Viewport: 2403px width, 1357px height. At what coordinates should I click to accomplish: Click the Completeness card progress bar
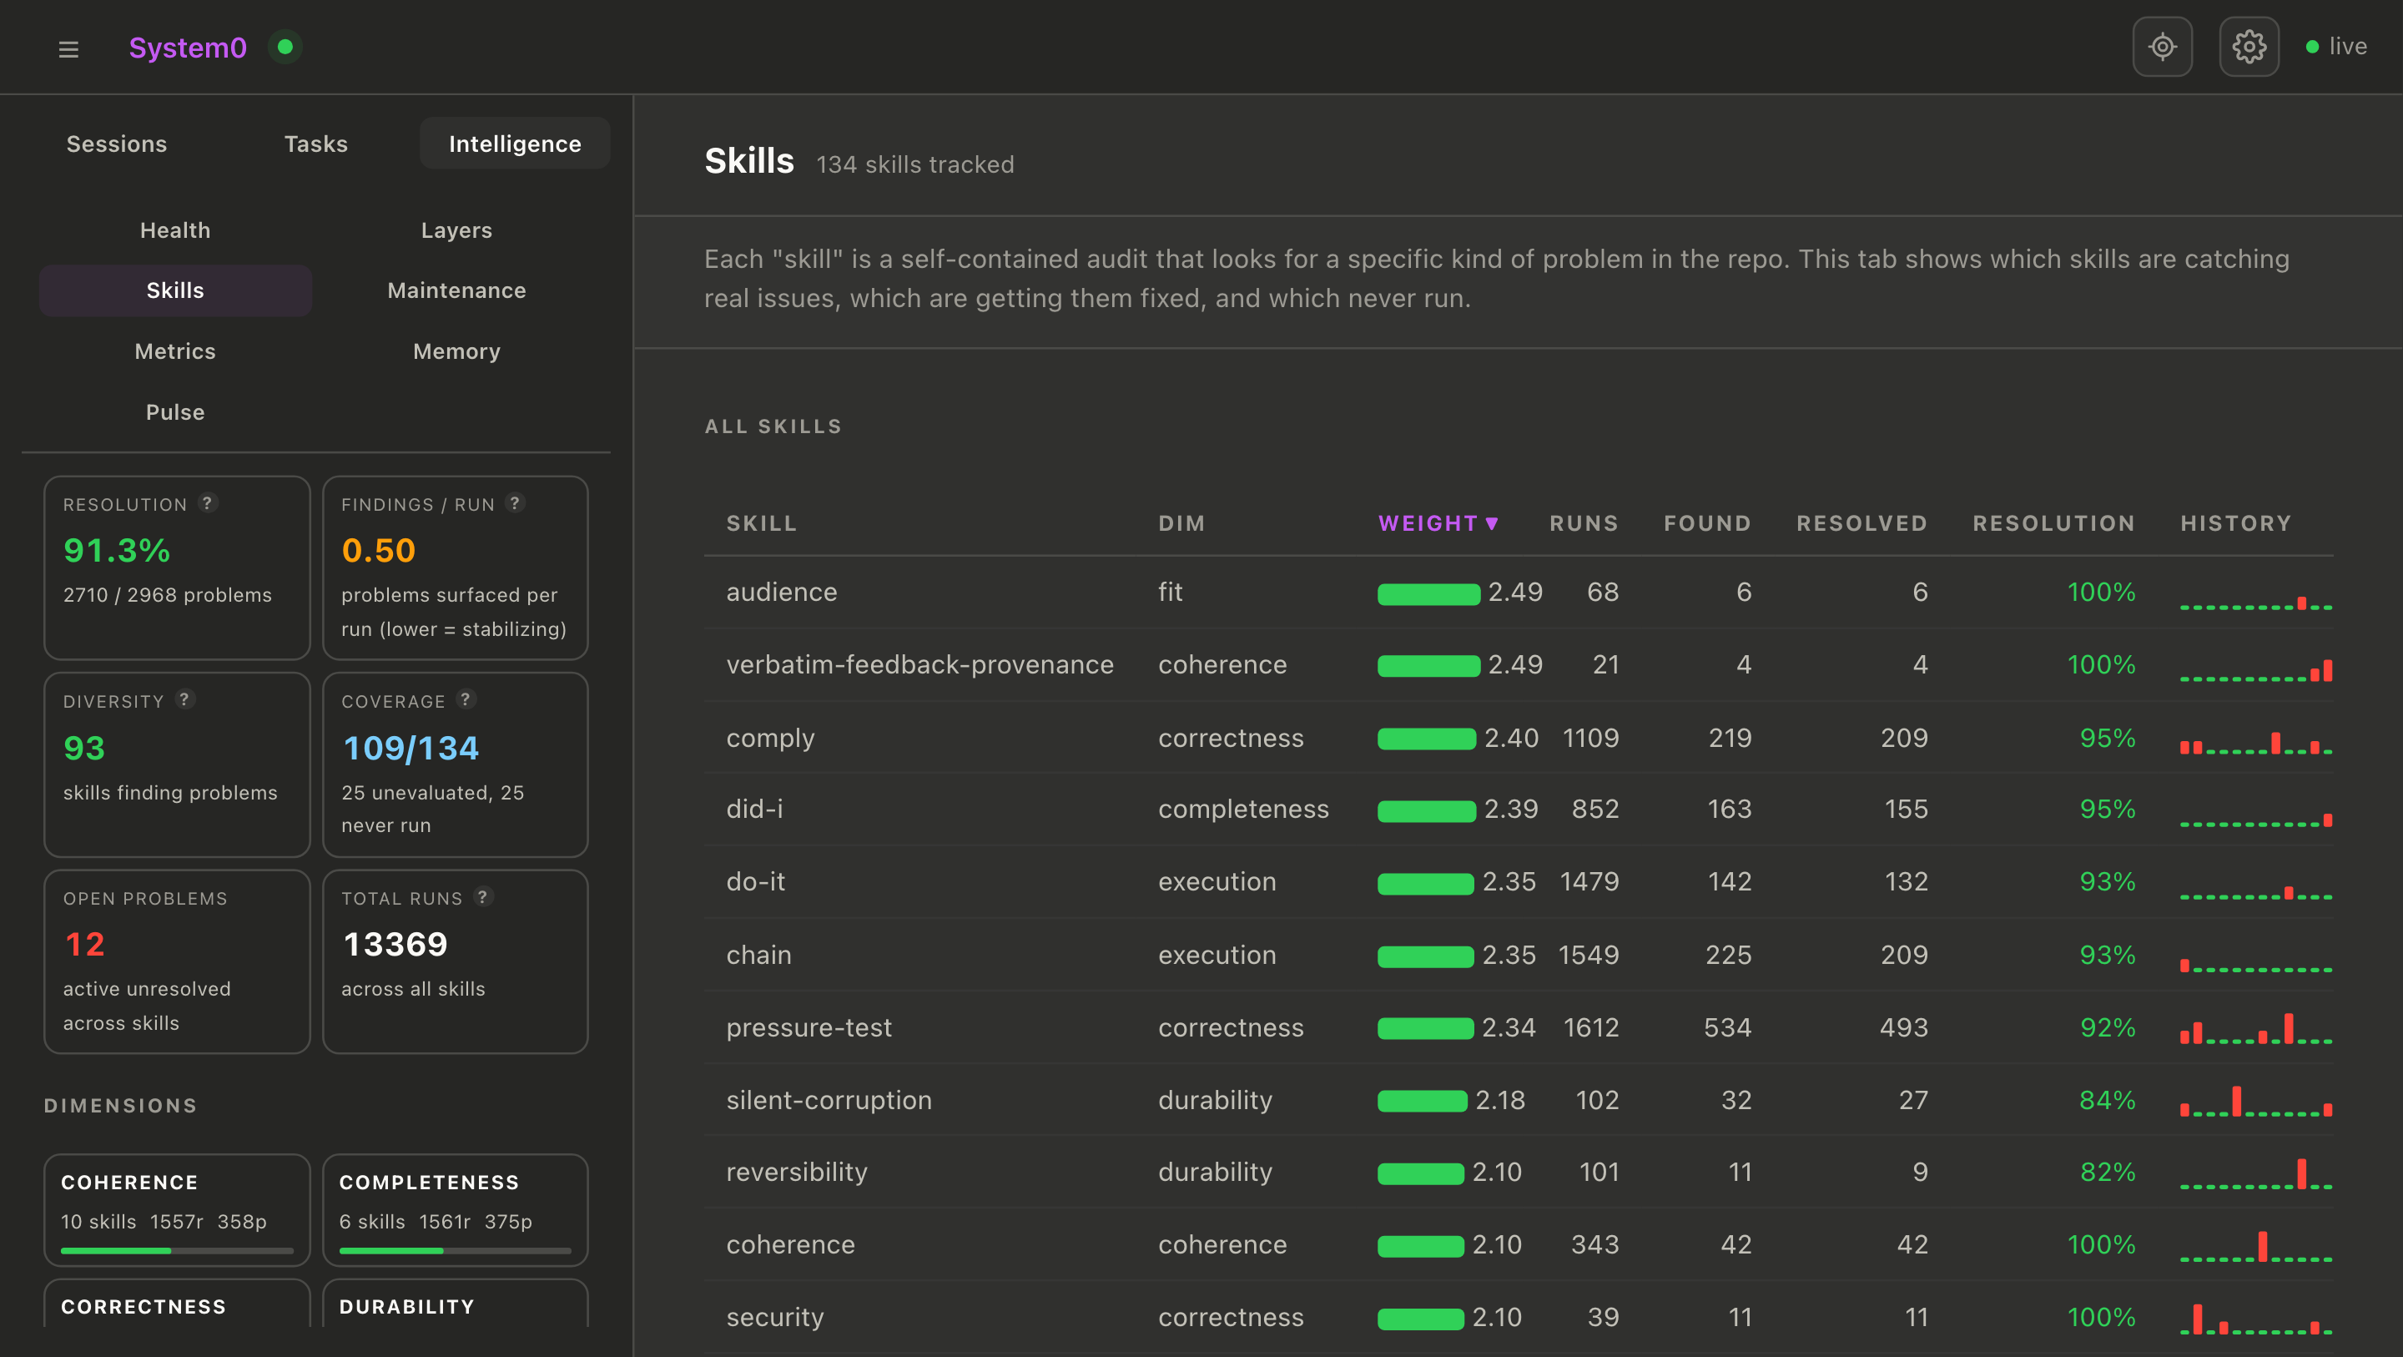tap(456, 1249)
